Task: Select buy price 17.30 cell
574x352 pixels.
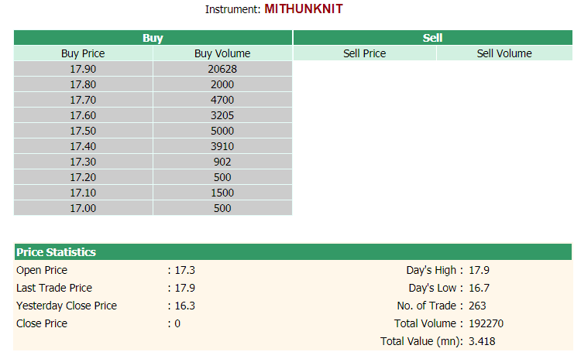Action: click(83, 162)
